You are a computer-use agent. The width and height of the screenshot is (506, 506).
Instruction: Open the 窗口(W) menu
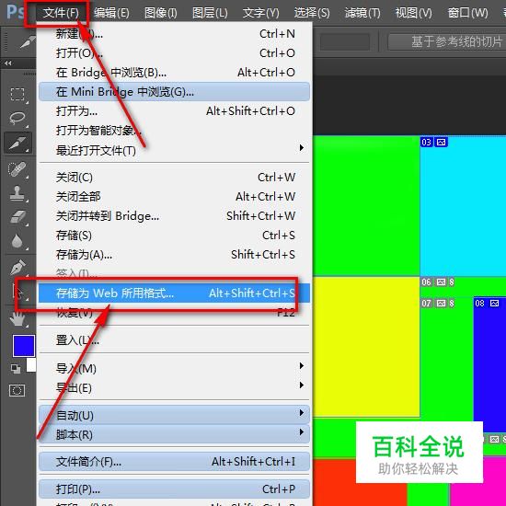pos(467,13)
